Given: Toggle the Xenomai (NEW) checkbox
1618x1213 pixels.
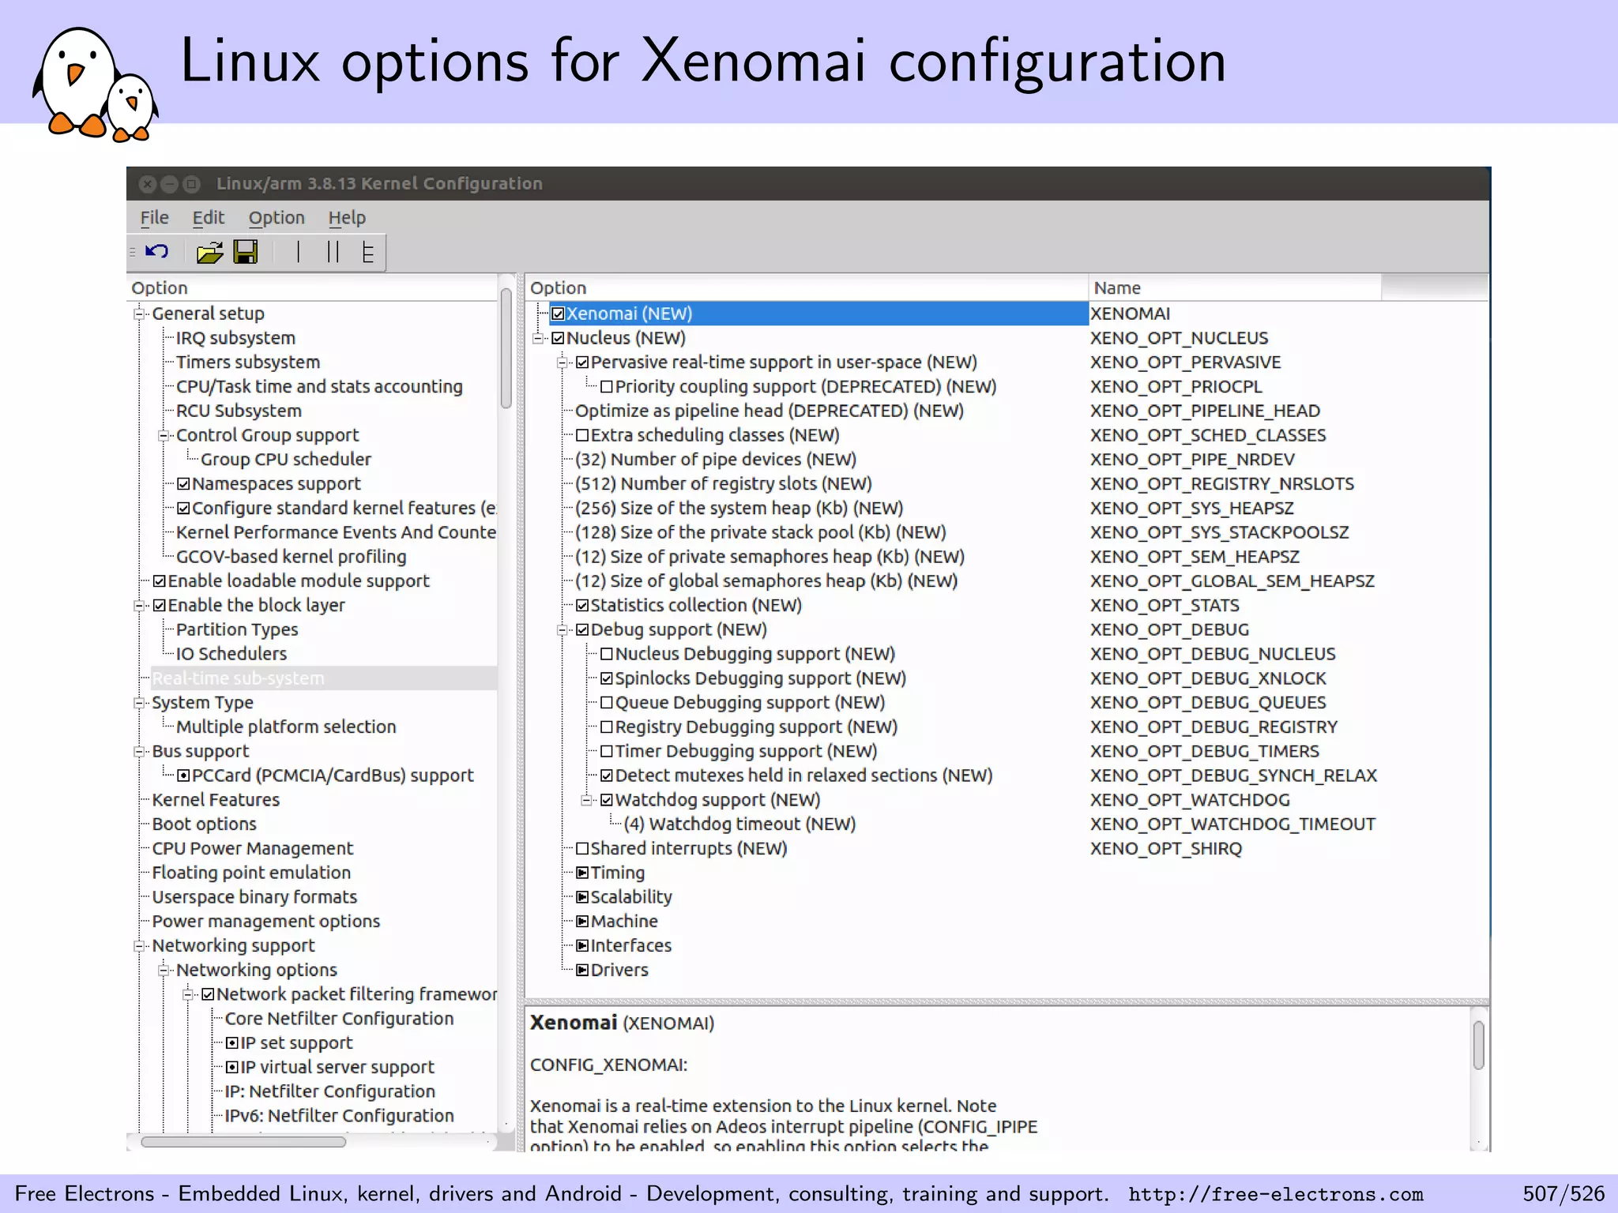Looking at the screenshot, I should click(558, 314).
